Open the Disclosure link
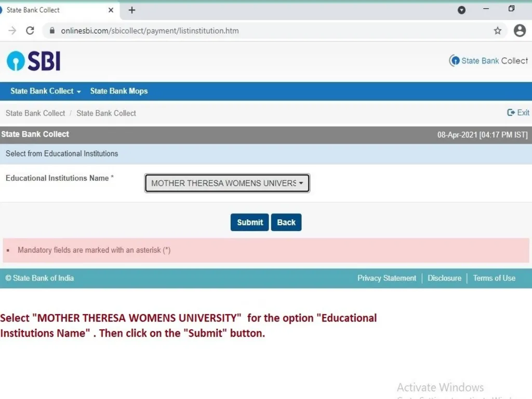532x399 pixels. coord(445,278)
